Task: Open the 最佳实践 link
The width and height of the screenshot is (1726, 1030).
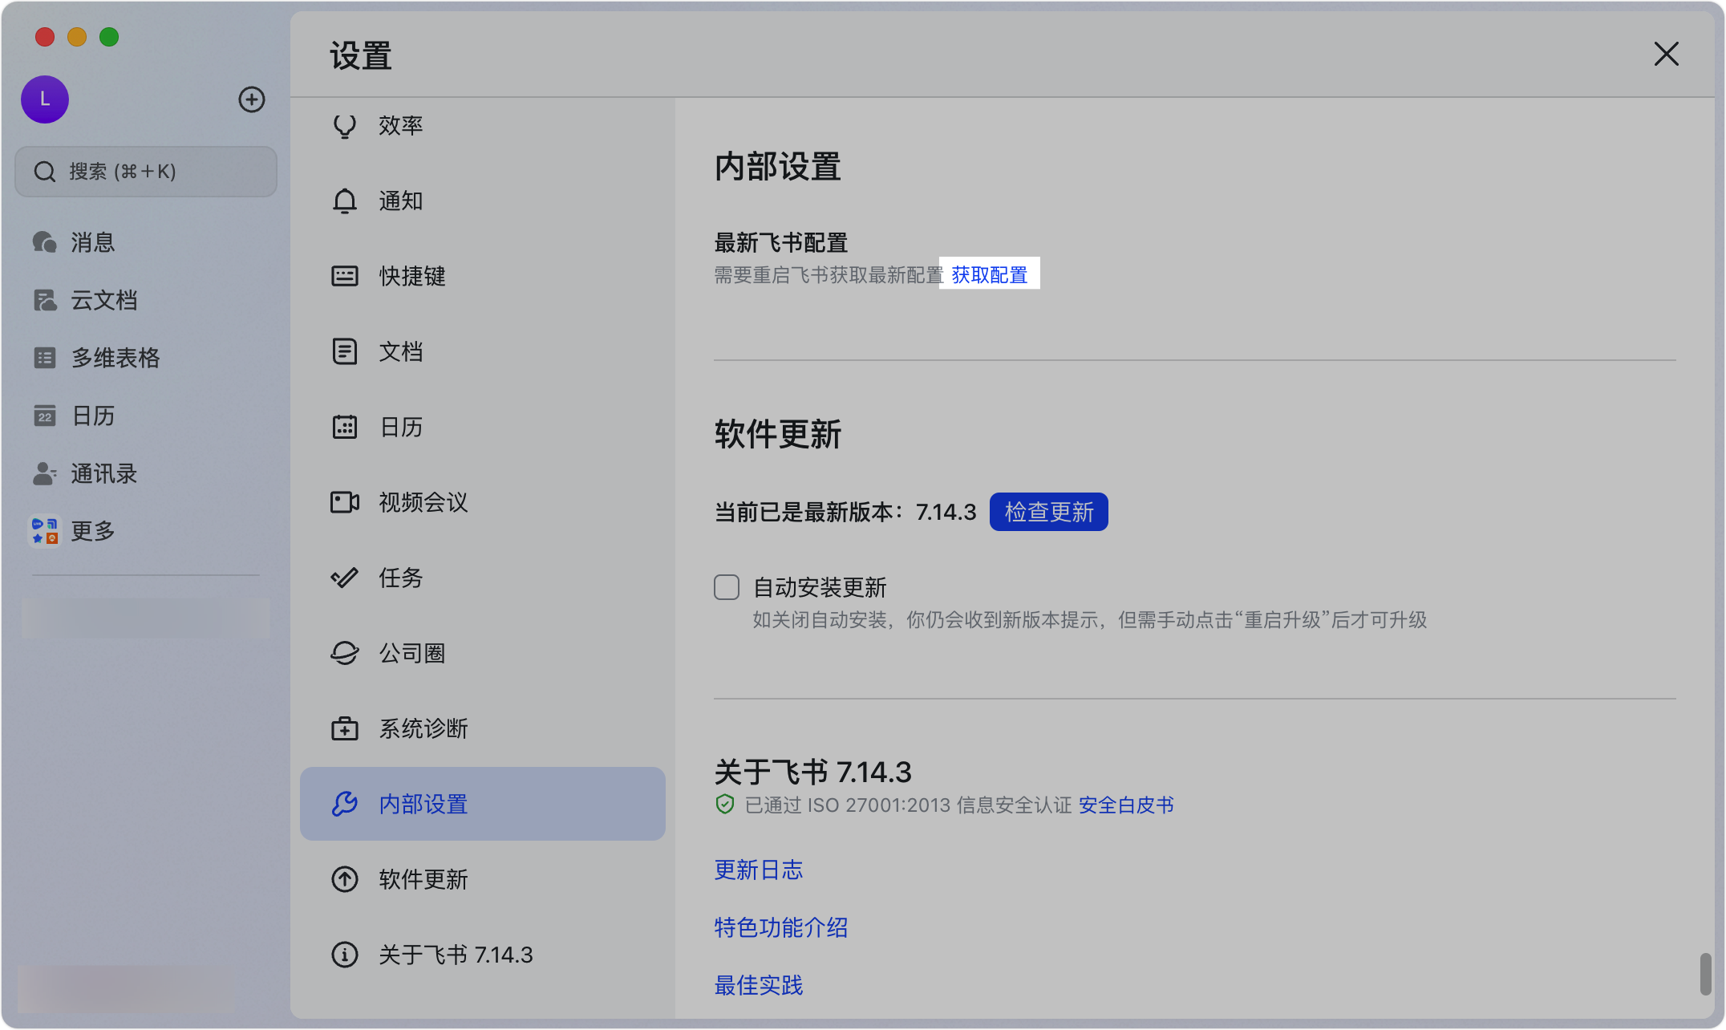Action: (x=759, y=985)
